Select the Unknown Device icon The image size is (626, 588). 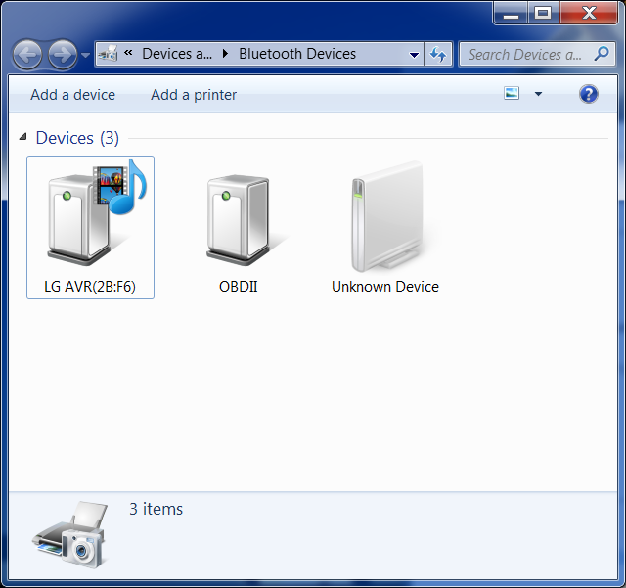point(387,216)
